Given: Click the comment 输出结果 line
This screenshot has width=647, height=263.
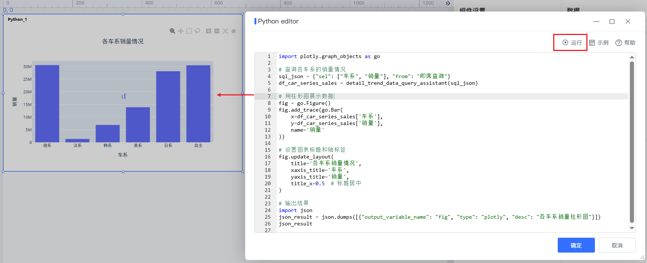Looking at the screenshot, I should pyautogui.click(x=294, y=203).
